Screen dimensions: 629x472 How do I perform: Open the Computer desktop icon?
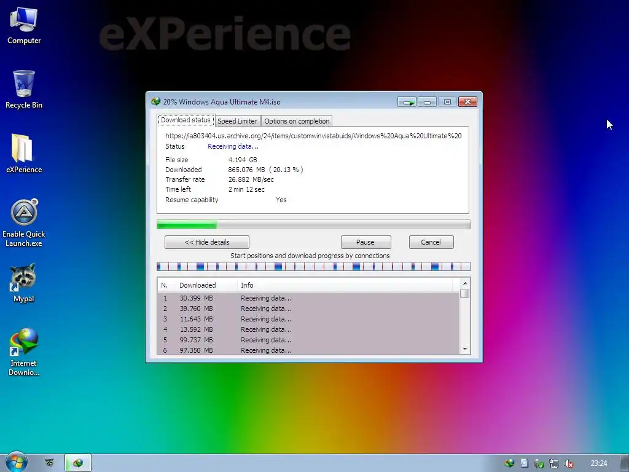[24, 25]
